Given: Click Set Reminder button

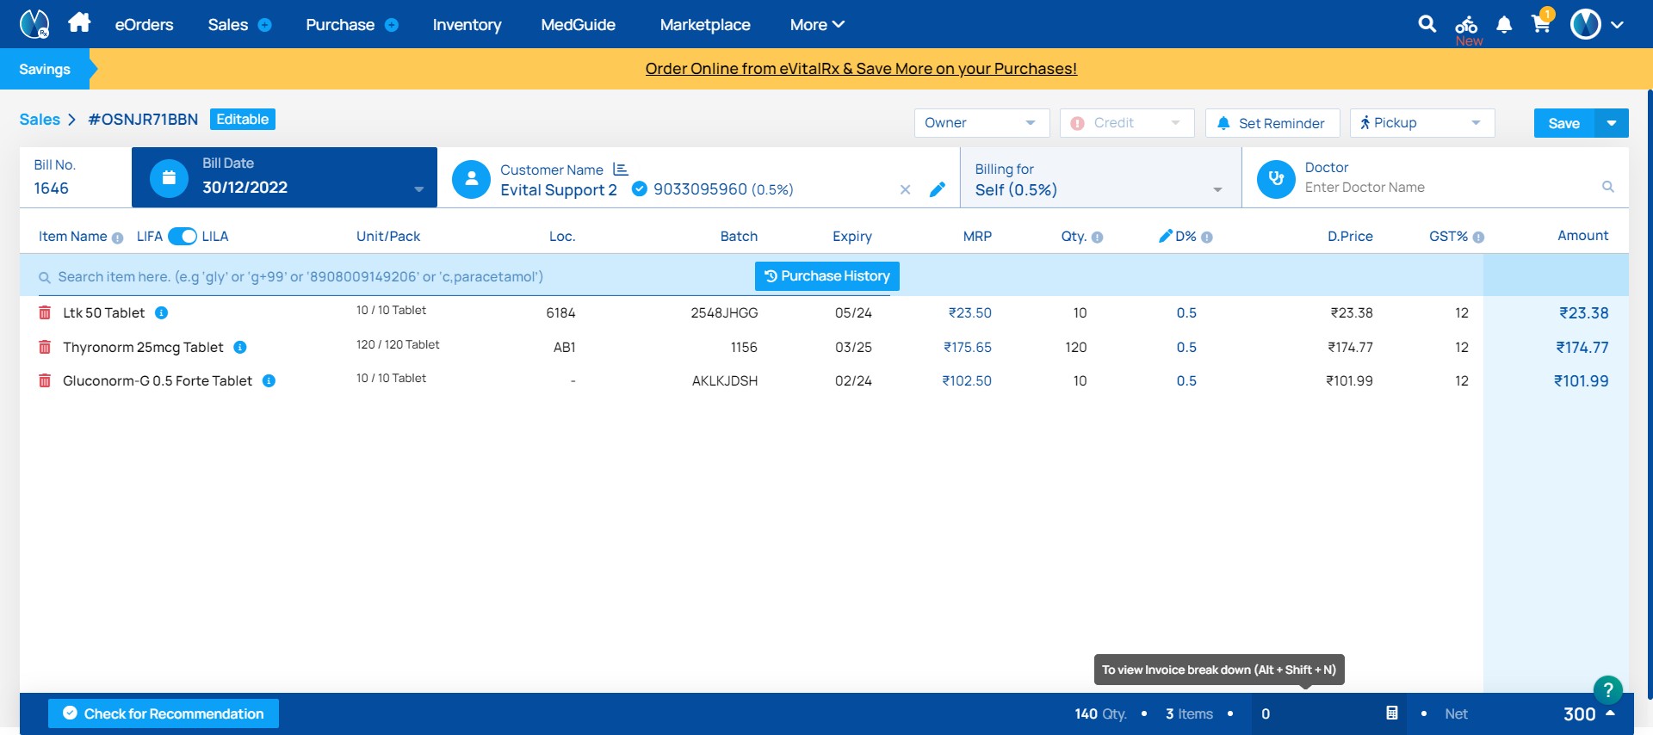Looking at the screenshot, I should click(1272, 123).
